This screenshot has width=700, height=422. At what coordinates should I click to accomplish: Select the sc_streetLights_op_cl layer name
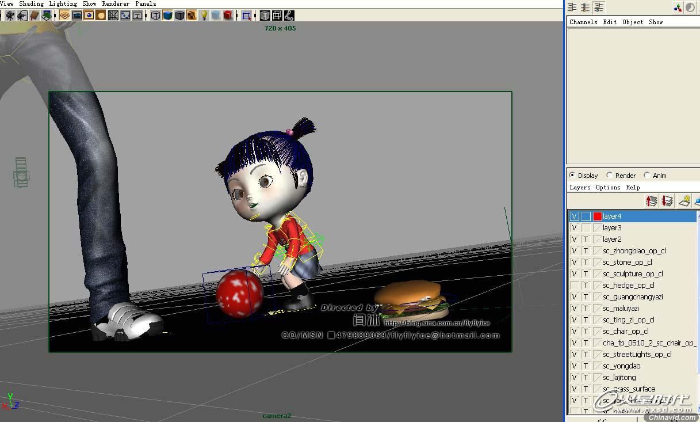(637, 355)
